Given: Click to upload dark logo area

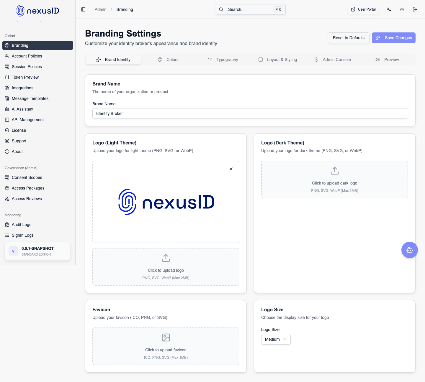Looking at the screenshot, I should (335, 180).
